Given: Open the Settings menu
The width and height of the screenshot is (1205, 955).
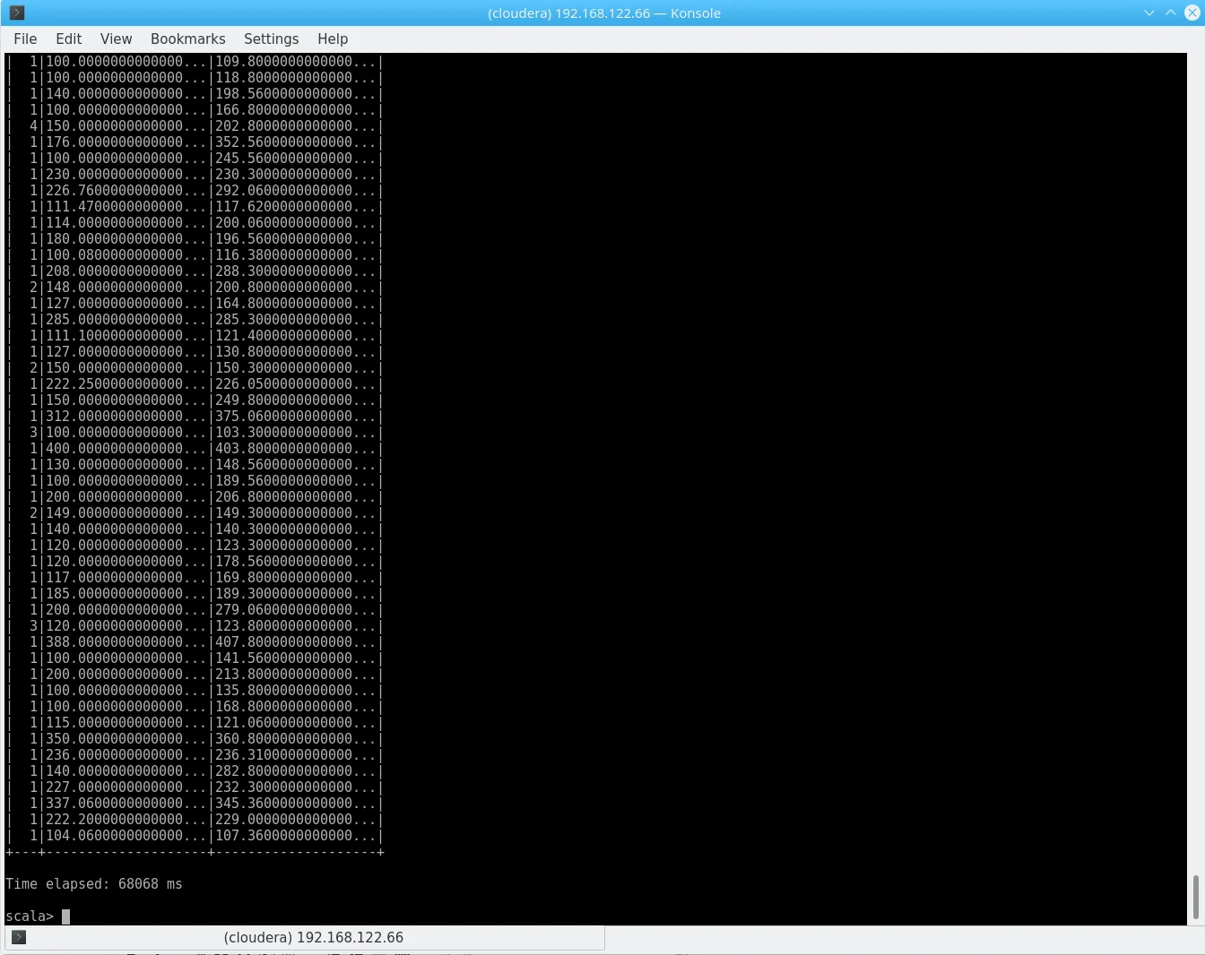Looking at the screenshot, I should (271, 39).
